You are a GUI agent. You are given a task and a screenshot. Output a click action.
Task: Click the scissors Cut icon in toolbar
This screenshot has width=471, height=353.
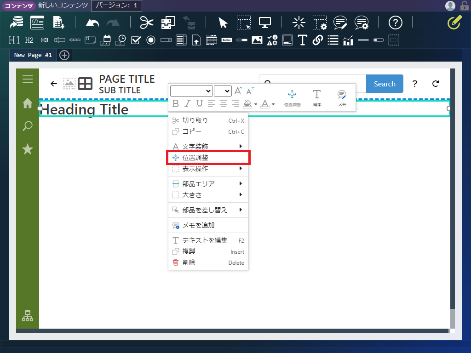point(147,23)
